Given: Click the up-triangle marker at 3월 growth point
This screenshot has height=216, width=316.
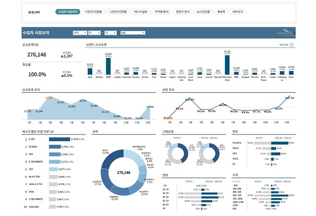Looking at the screenshot, I should (x=186, y=100).
